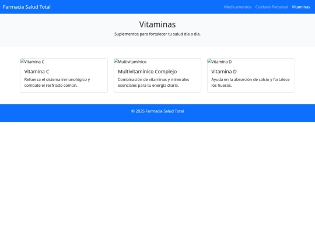Open the Cuidado Personal nav item
This screenshot has height=236, width=315.
(x=271, y=7)
